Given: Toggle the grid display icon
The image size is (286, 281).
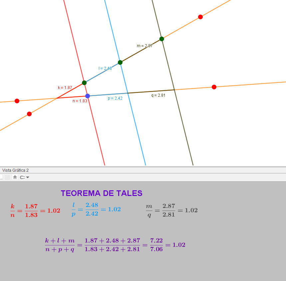Looking at the screenshot, I should [8, 177].
